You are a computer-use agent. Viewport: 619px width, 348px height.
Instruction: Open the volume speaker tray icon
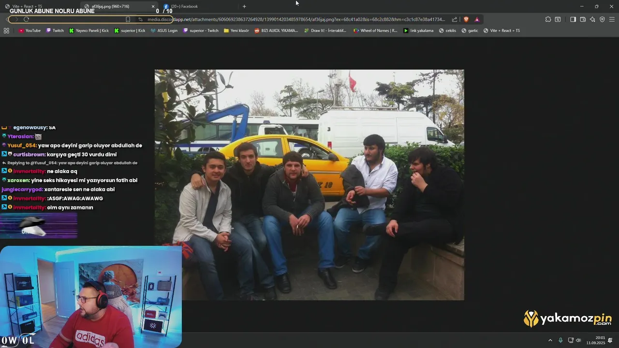[578, 340]
